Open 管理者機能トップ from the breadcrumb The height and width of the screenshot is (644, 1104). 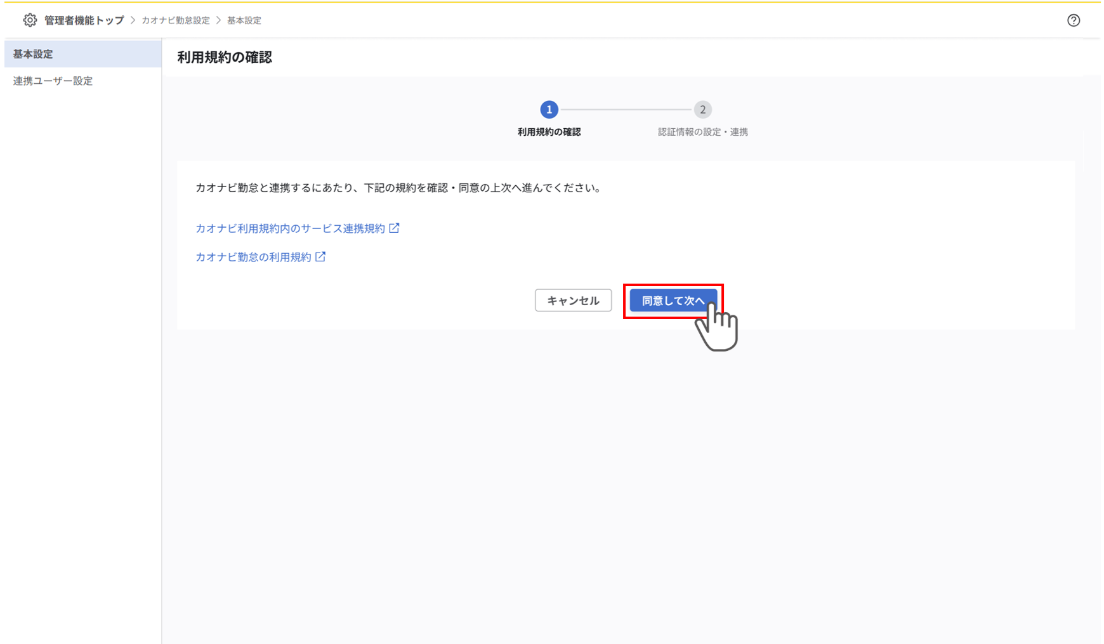click(83, 20)
